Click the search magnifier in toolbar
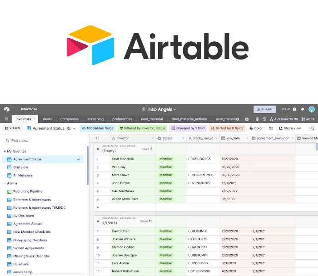 click(x=313, y=128)
